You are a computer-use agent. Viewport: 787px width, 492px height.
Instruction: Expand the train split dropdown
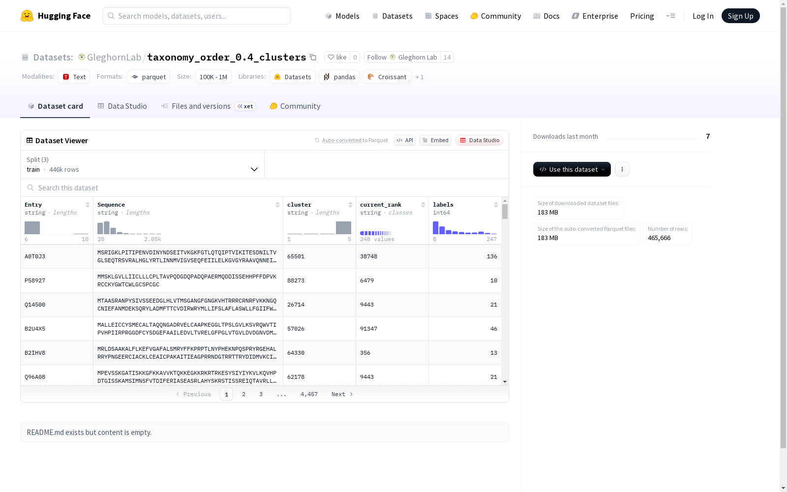pos(143,164)
